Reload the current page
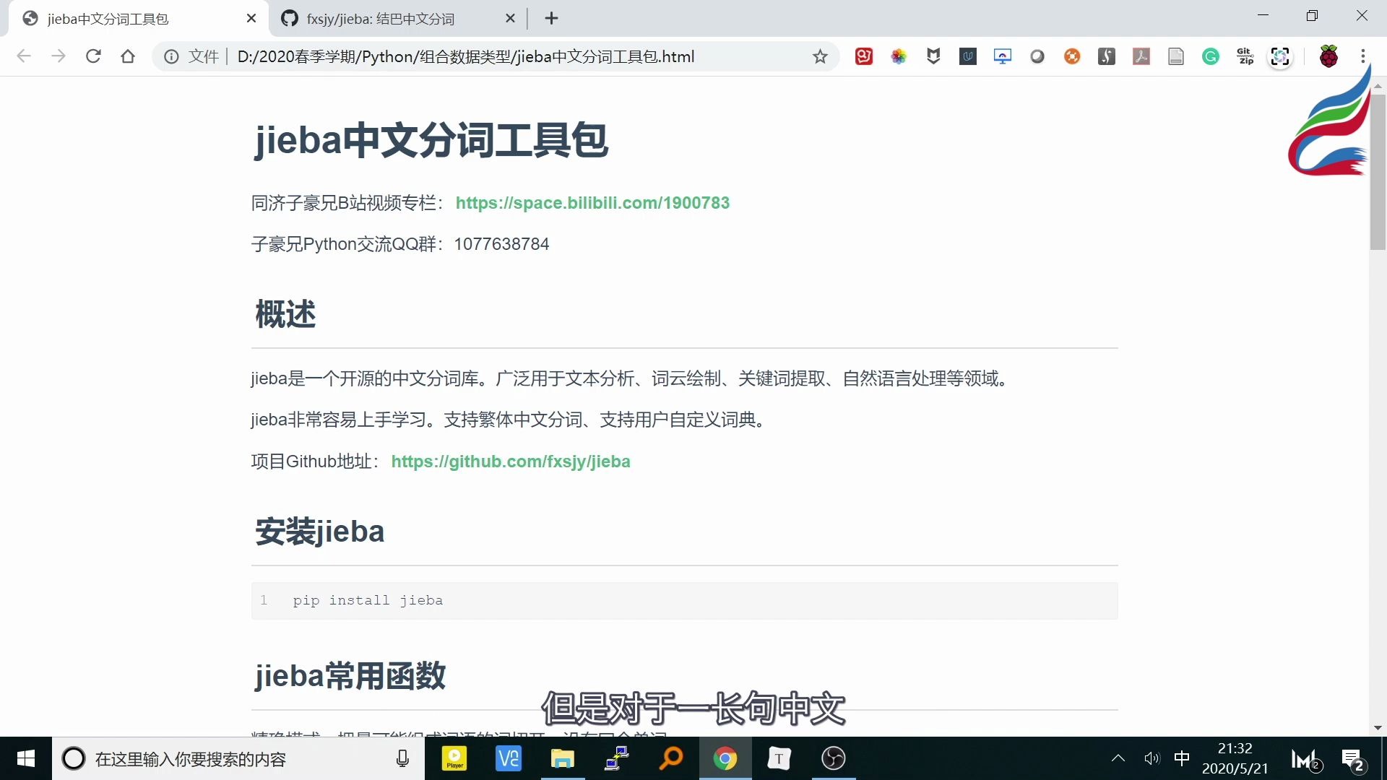1387x780 pixels. [93, 56]
